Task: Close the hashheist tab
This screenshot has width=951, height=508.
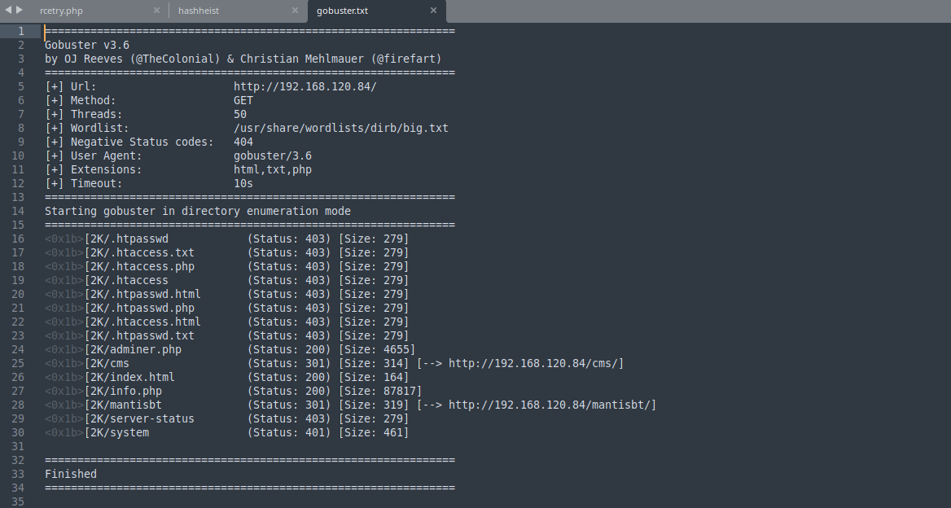Action: 295,11
